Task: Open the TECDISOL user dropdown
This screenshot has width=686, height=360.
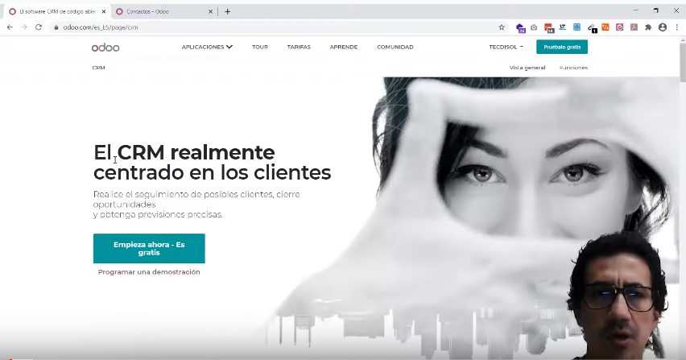Action: [506, 48]
